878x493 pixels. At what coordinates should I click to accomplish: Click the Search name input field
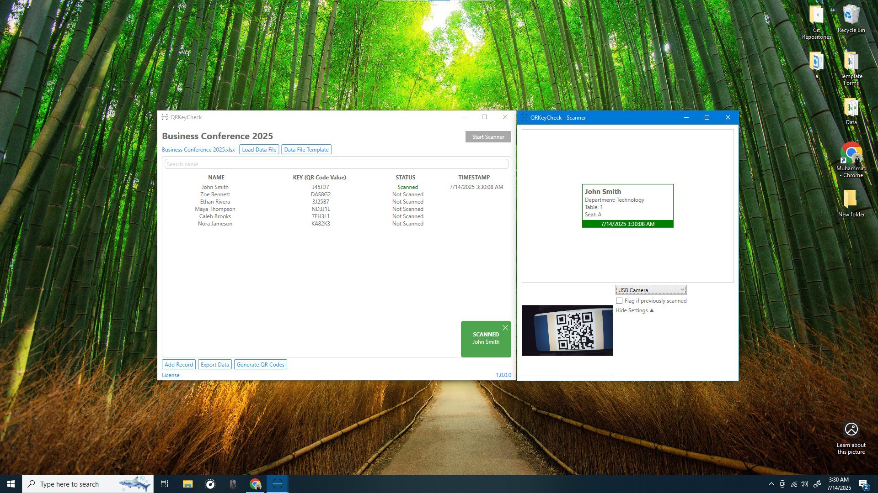(336, 164)
